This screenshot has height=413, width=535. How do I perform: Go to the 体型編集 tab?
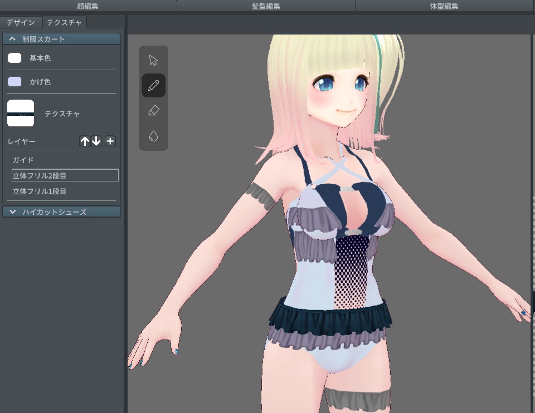tap(445, 5)
